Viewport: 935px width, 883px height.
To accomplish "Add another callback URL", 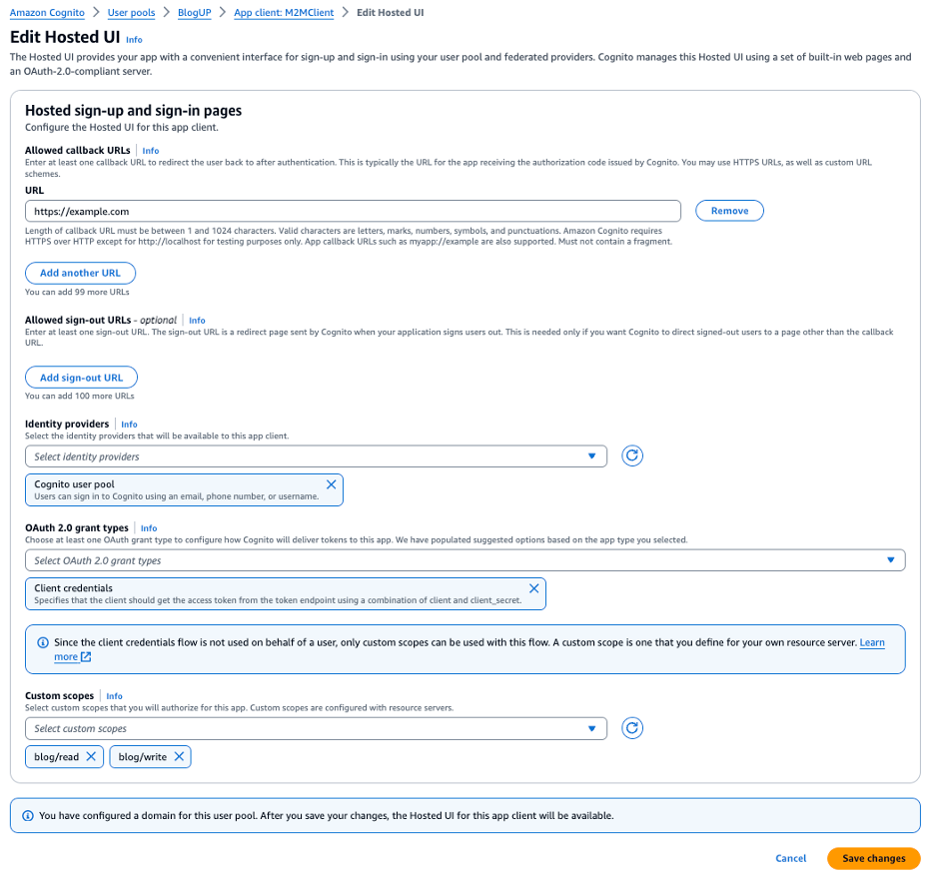I will (80, 273).
